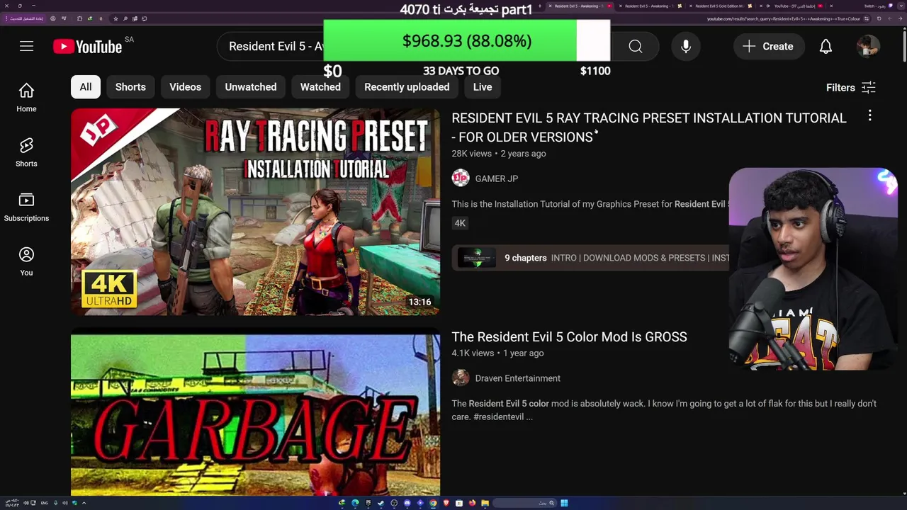
Task: Open the Filters panel
Action: tap(851, 87)
